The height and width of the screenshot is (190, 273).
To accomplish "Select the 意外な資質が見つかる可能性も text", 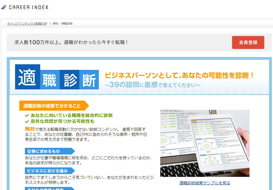I will 63,122.
